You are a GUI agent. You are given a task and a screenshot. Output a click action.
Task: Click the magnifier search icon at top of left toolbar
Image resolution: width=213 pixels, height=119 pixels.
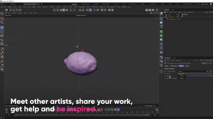tap(2, 14)
